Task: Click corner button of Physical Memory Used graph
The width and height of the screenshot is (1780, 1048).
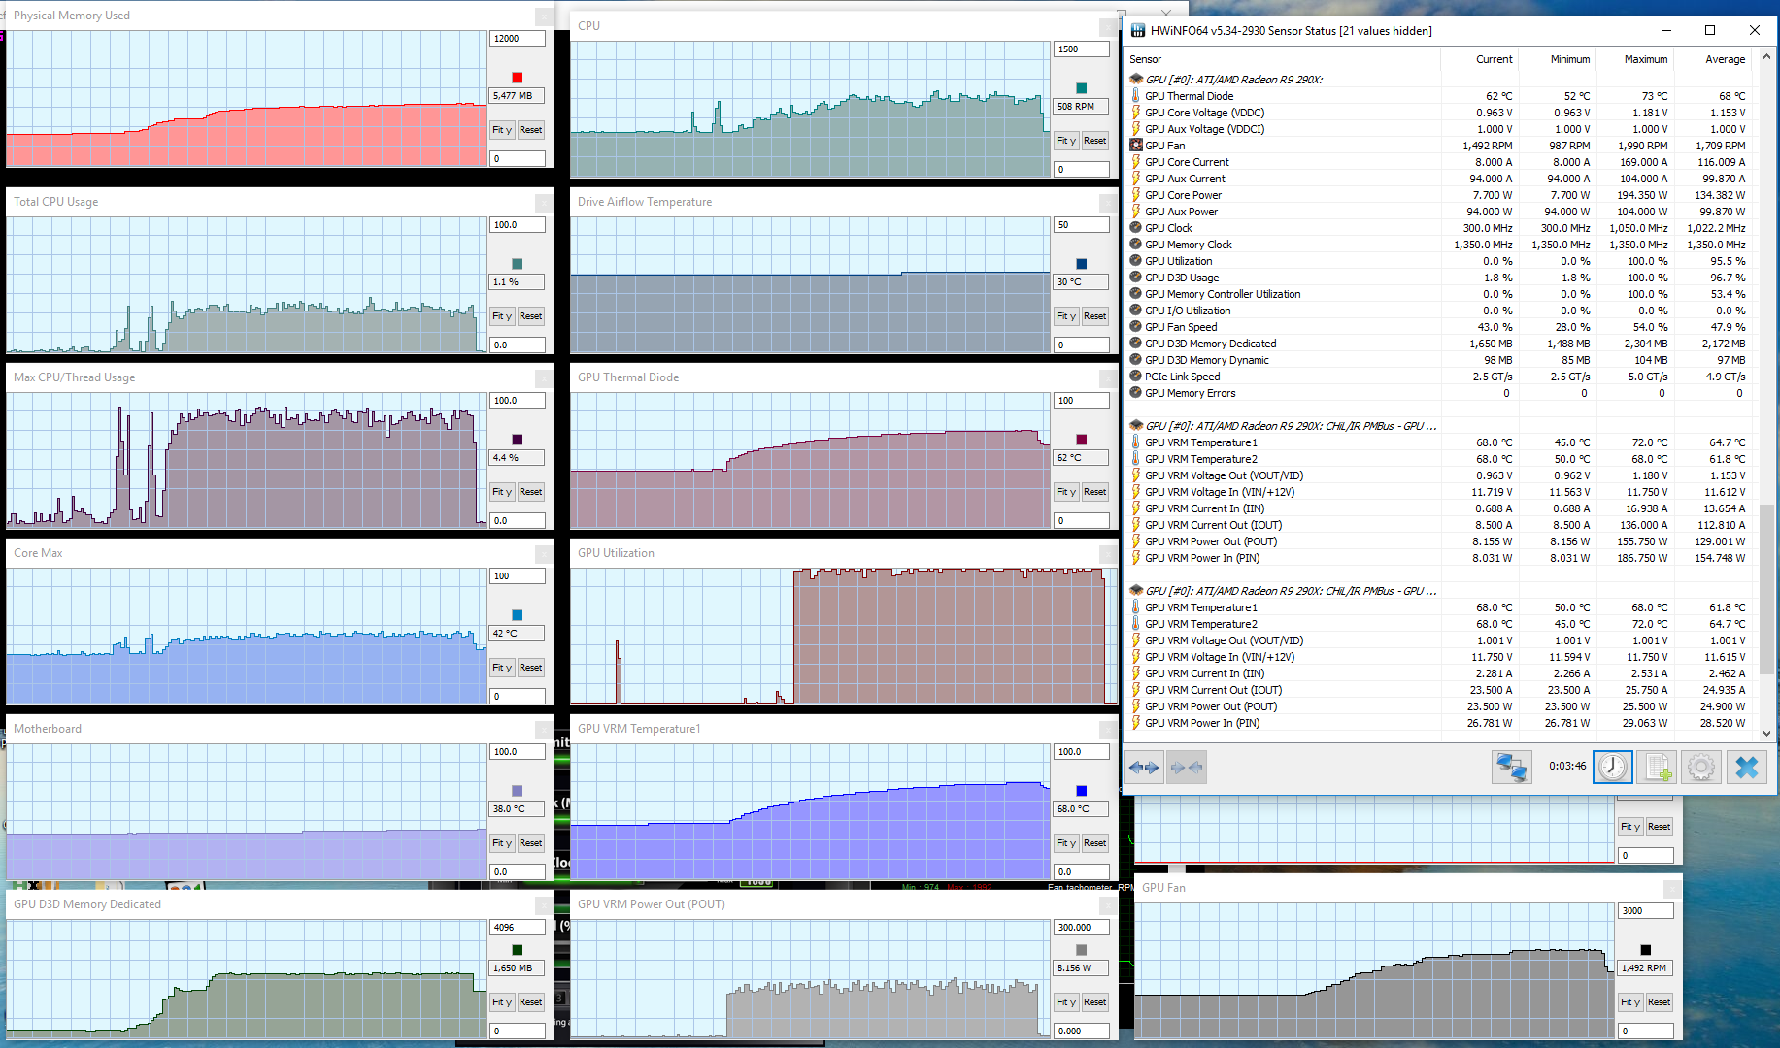Action: pyautogui.click(x=544, y=16)
